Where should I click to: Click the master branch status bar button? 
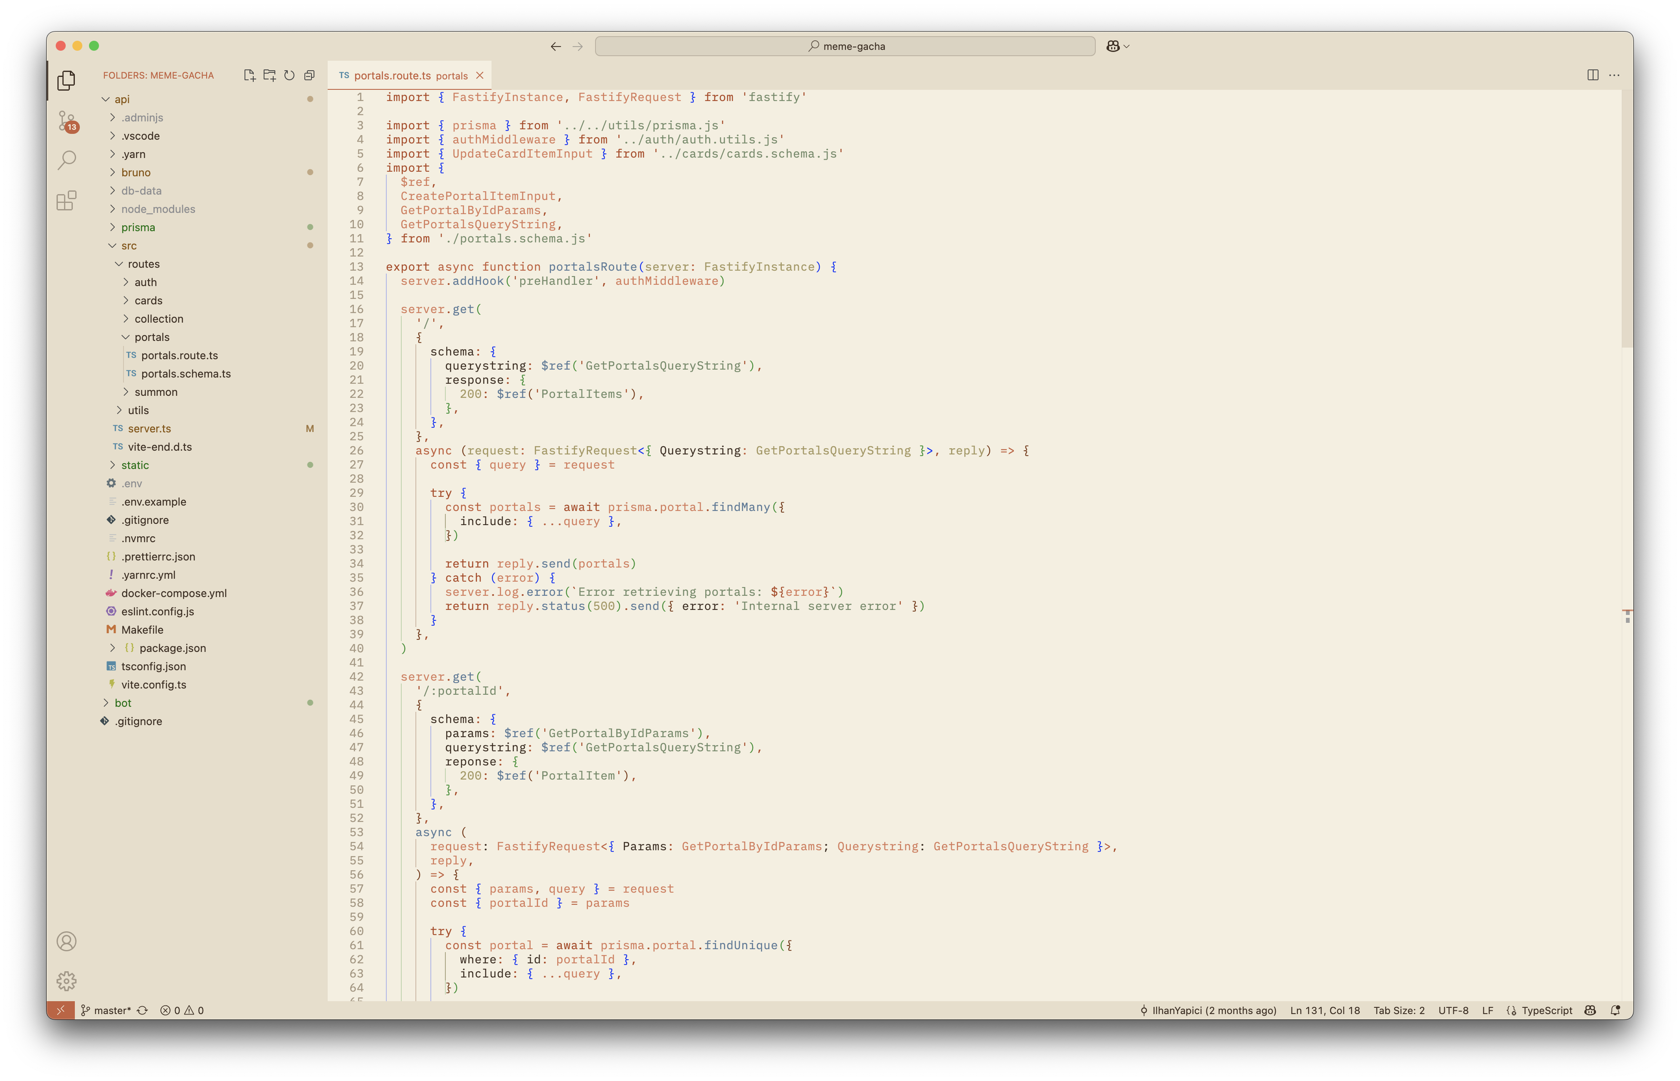106,1010
